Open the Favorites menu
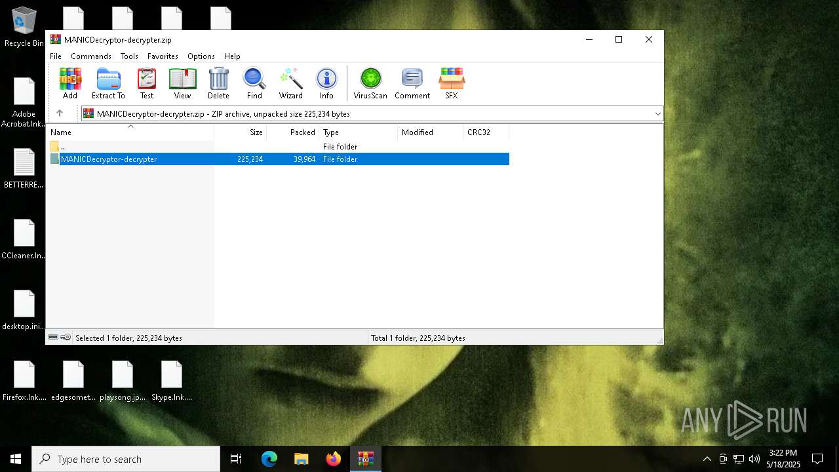 163,56
